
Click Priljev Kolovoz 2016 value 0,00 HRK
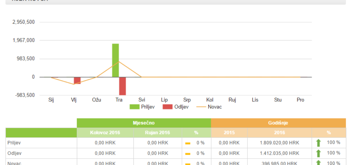(105, 143)
